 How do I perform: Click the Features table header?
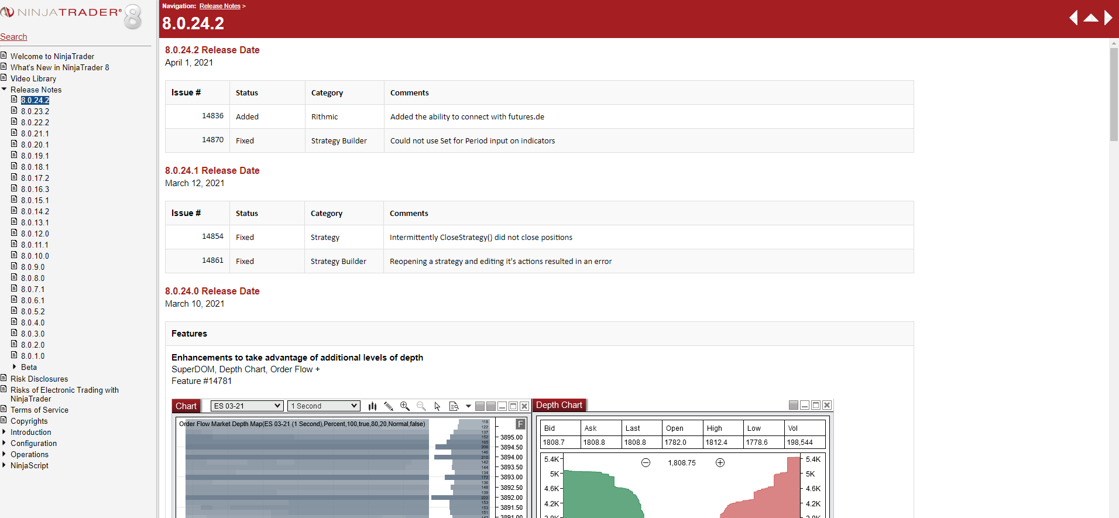539,334
